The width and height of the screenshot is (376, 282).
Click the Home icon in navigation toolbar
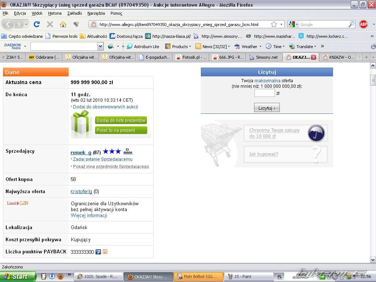[63, 24]
